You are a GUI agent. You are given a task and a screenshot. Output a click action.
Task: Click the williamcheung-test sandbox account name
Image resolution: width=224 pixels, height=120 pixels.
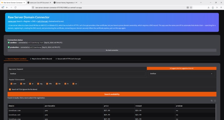point(36,43)
